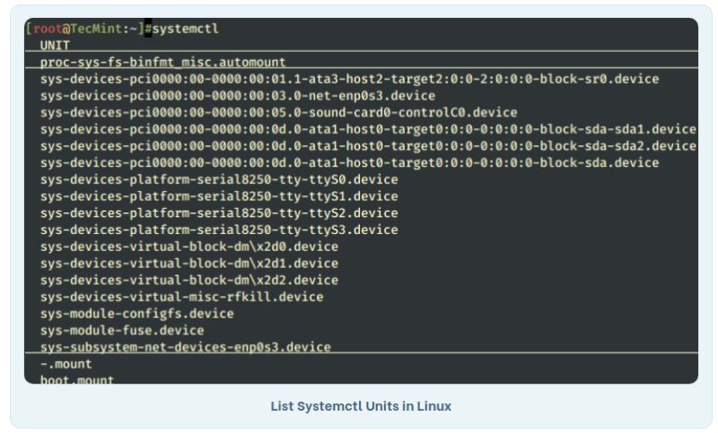
Task: Click the sound-card0-controlC0.device entry
Action: pos(278,112)
